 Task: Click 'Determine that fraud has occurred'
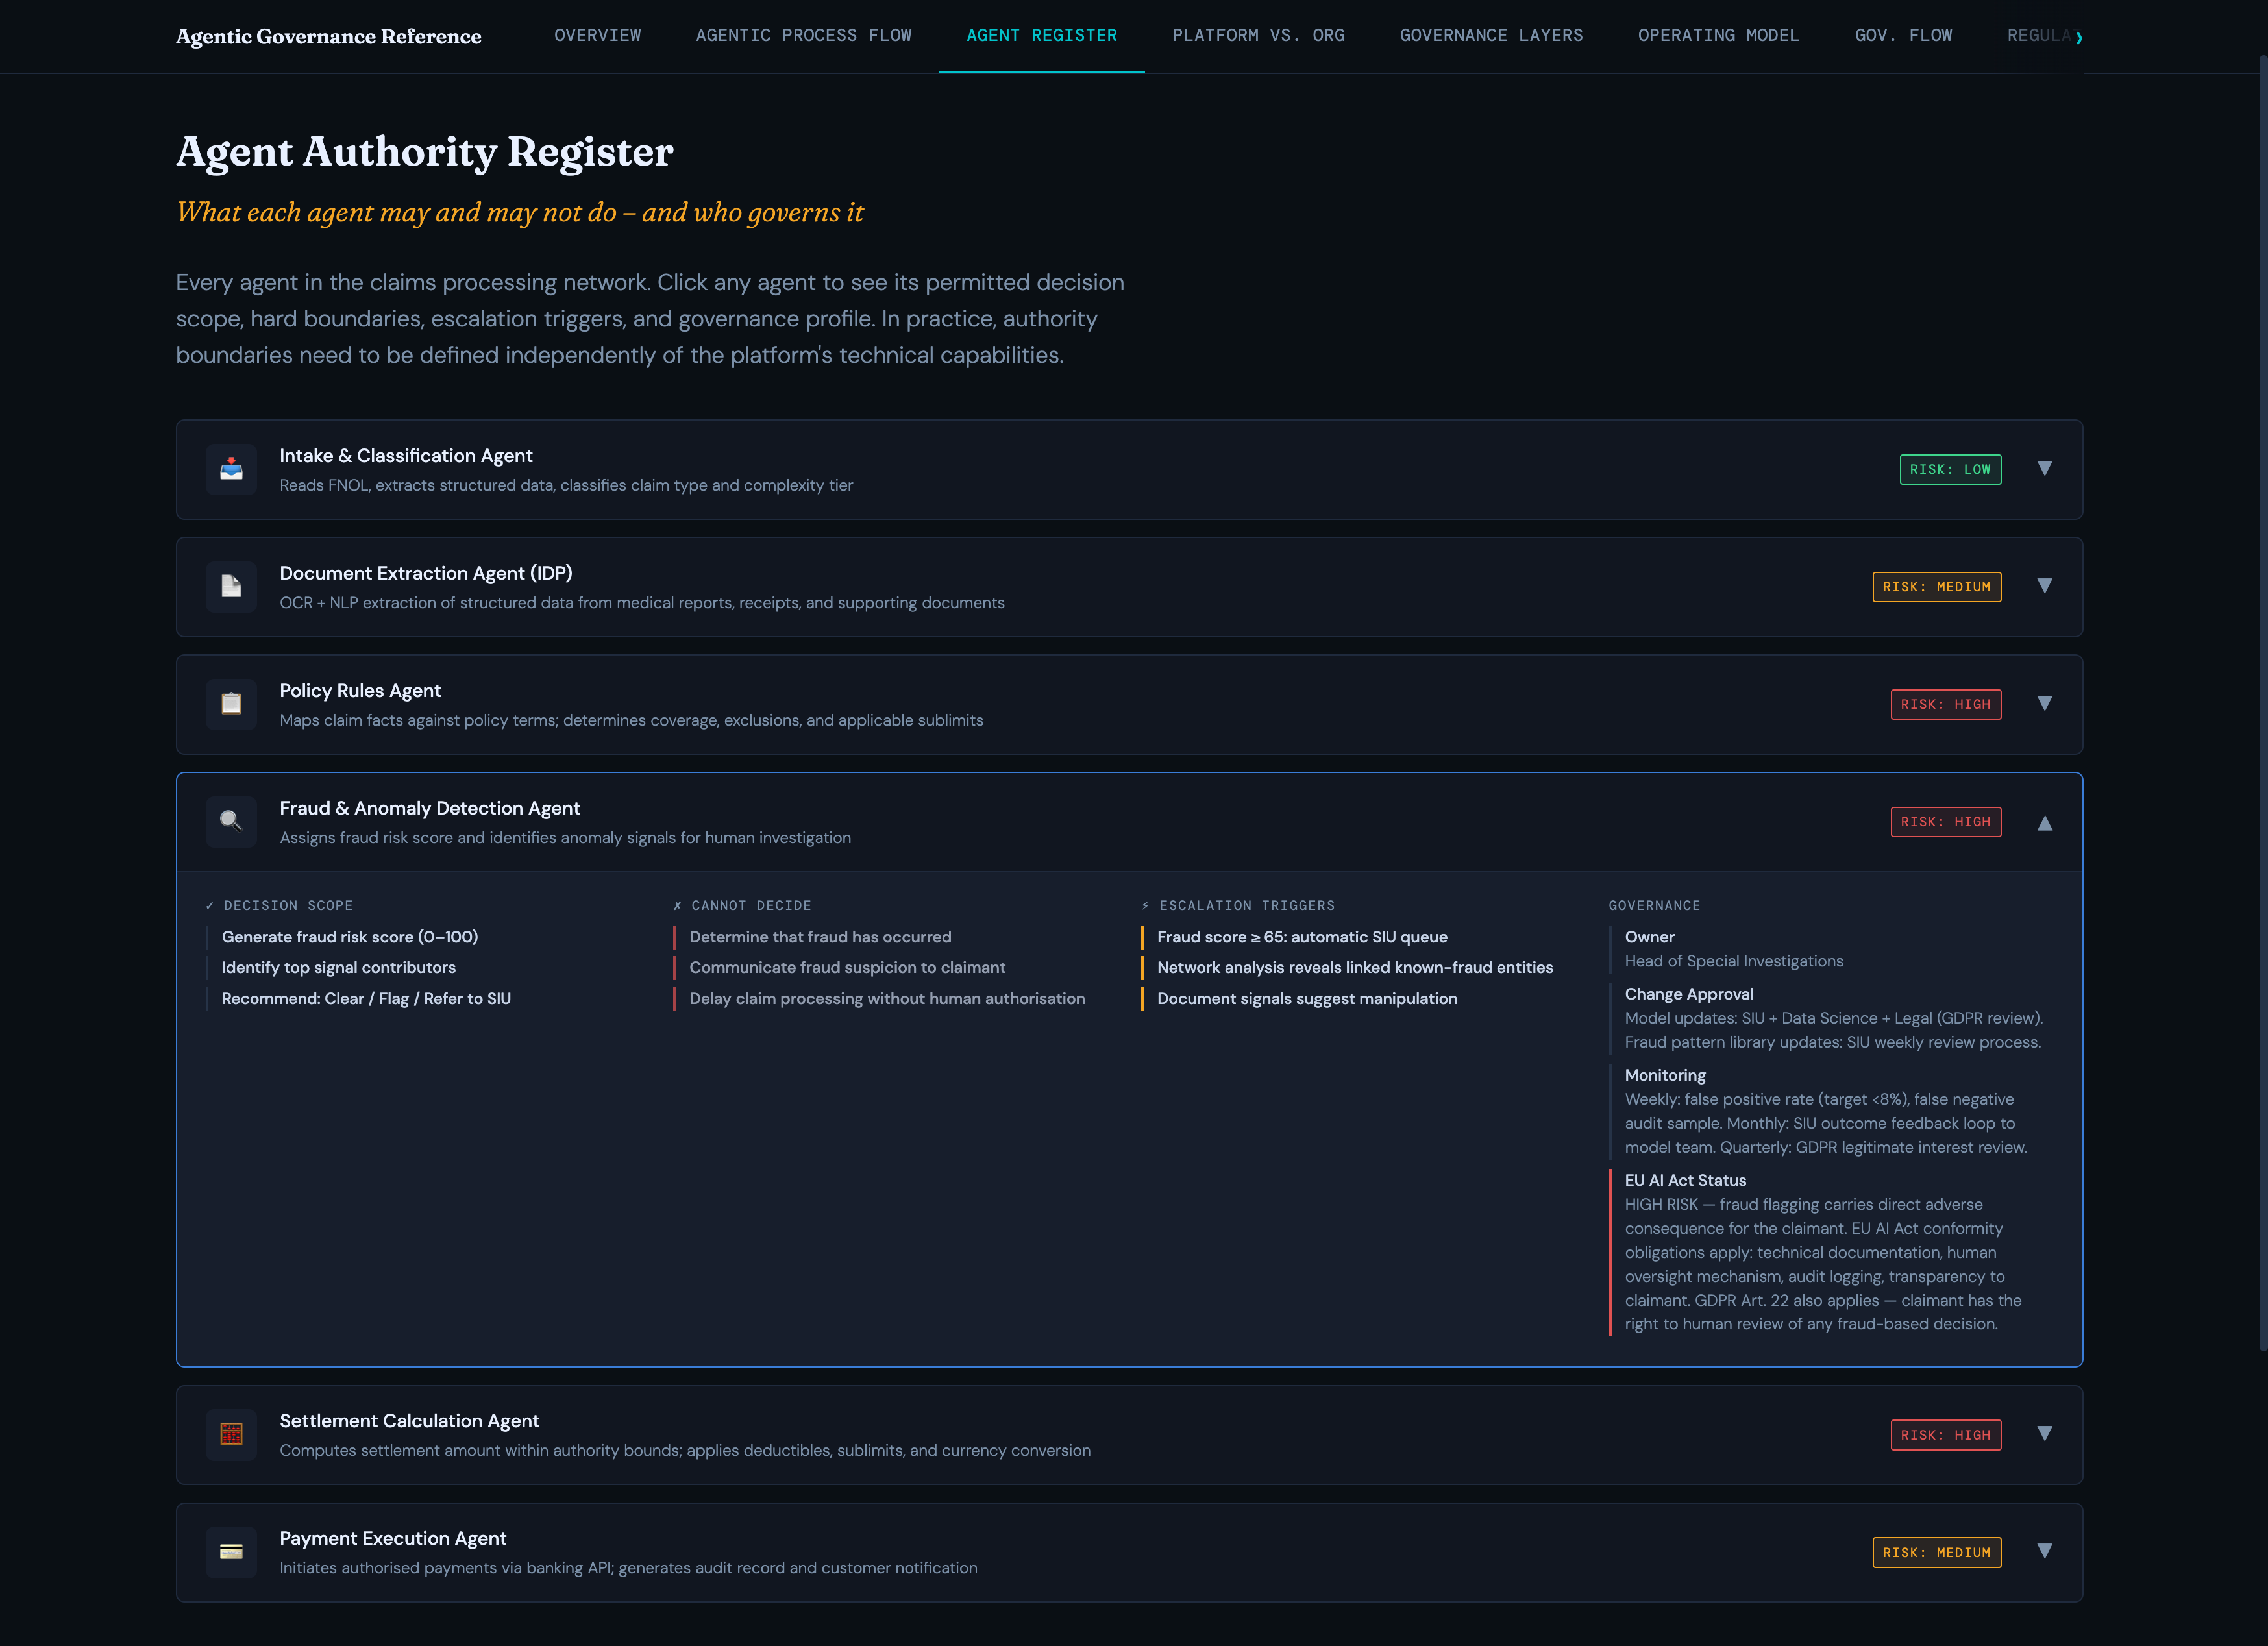click(820, 937)
